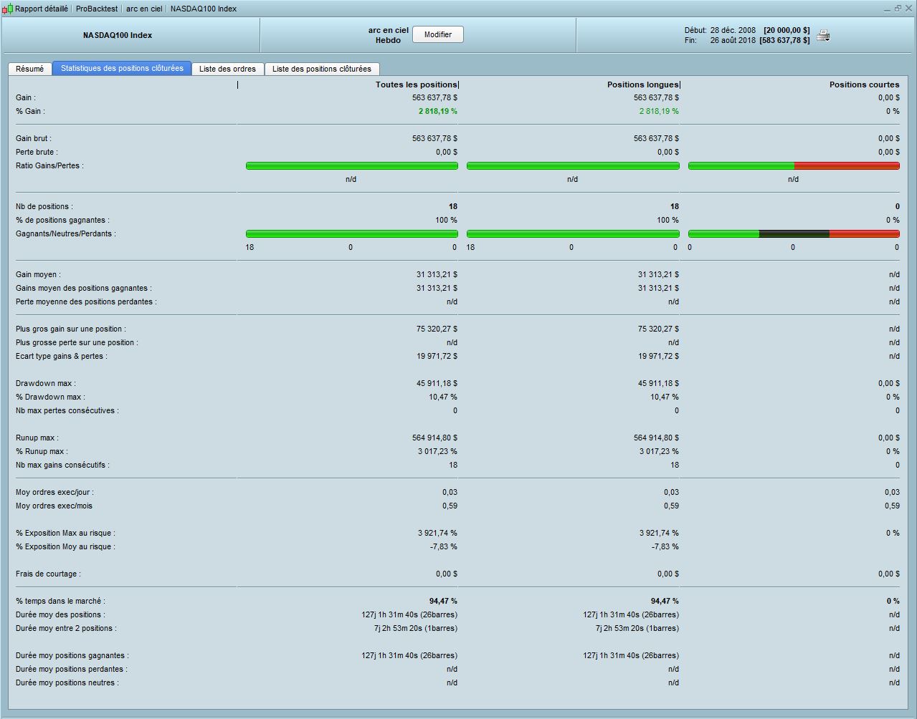Open the Liste des ordres tab
Viewport: 917px width, 719px height.
coord(227,69)
